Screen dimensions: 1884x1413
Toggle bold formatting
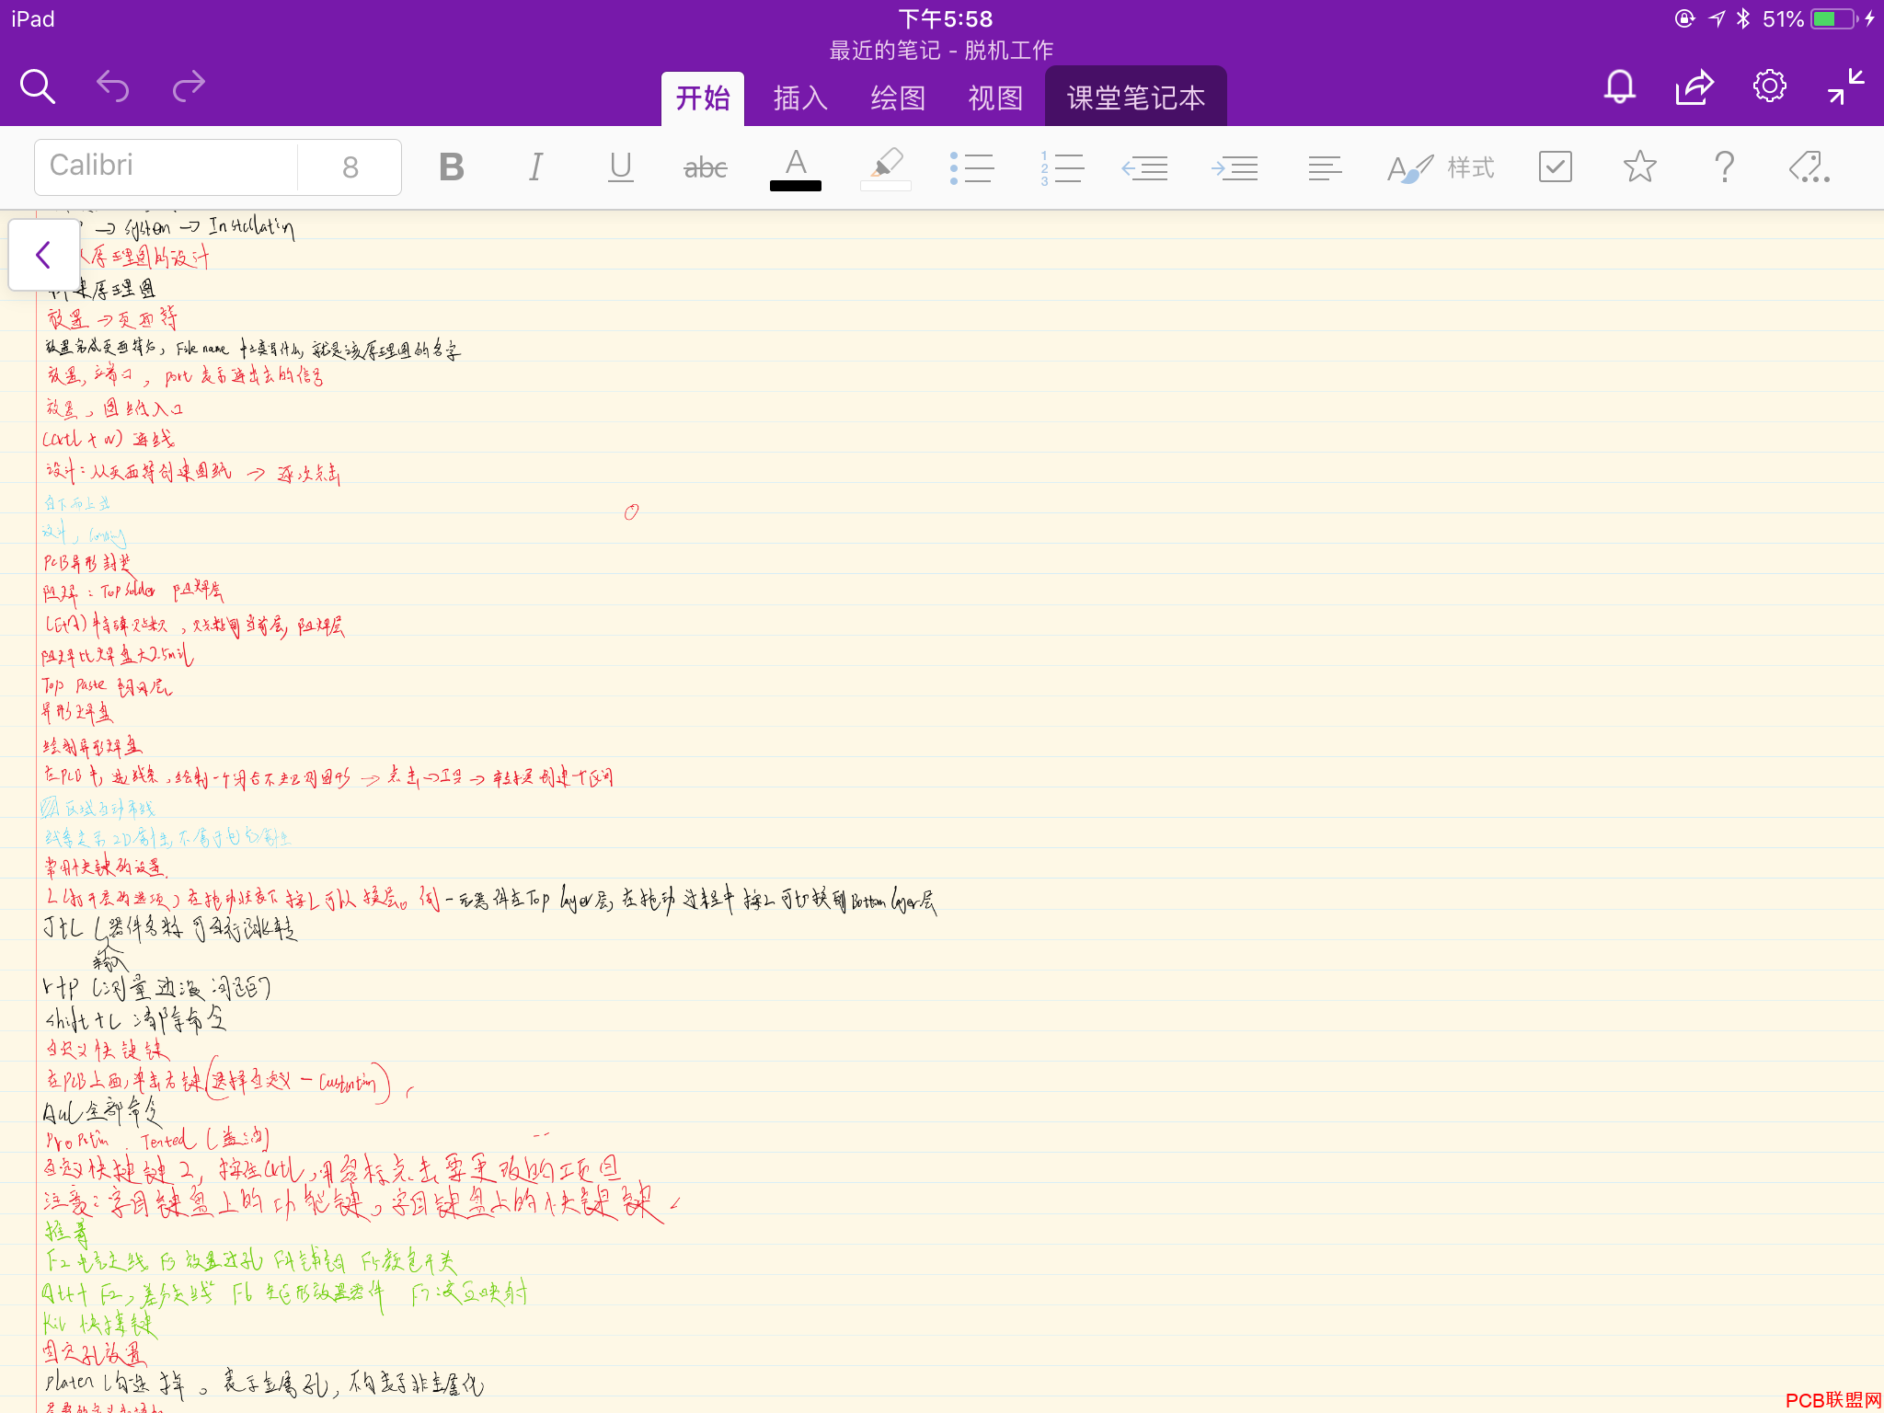(452, 167)
